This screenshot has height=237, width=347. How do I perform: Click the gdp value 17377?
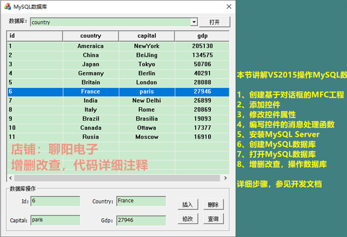202,128
